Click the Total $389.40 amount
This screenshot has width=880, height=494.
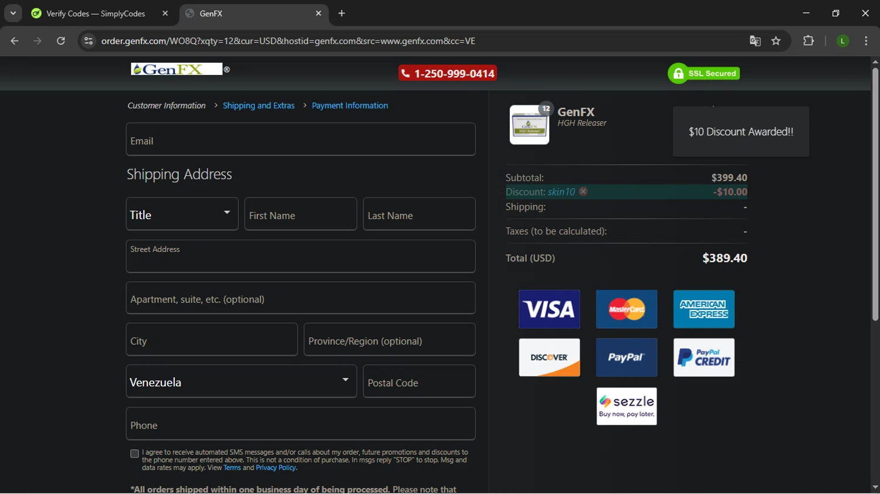(x=725, y=258)
